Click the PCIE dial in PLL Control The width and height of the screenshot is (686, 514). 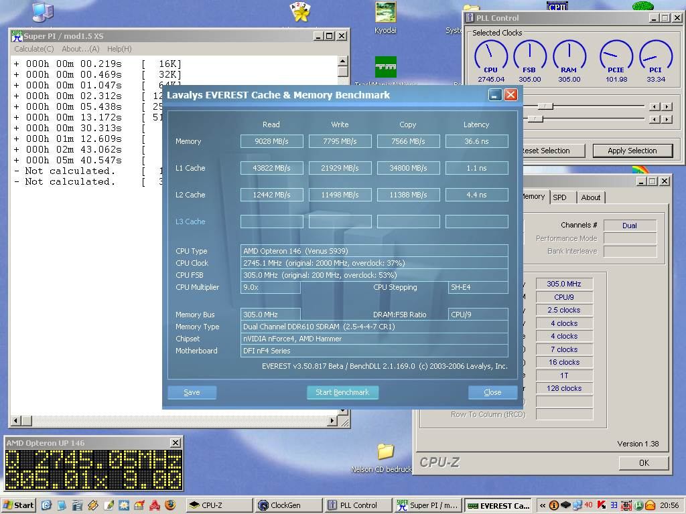pos(616,56)
